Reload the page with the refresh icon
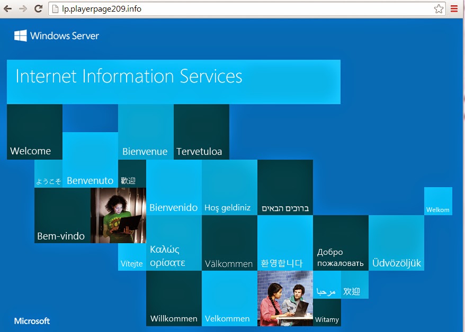 point(38,8)
